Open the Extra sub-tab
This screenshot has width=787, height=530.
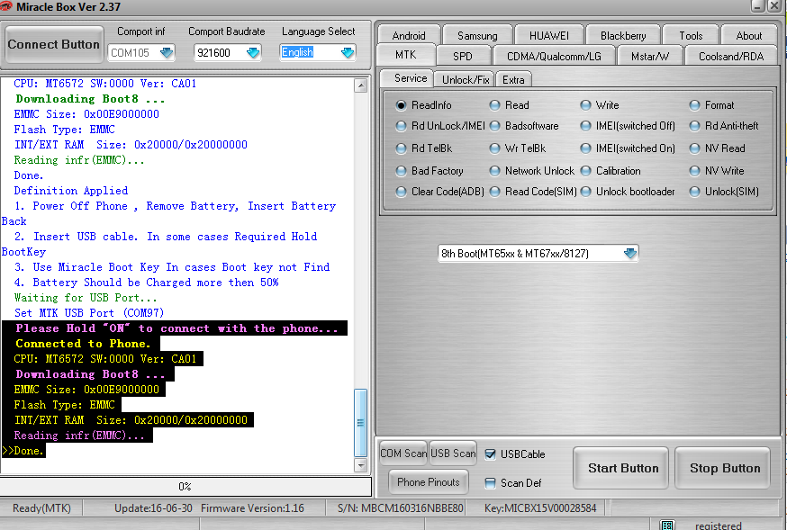(513, 80)
